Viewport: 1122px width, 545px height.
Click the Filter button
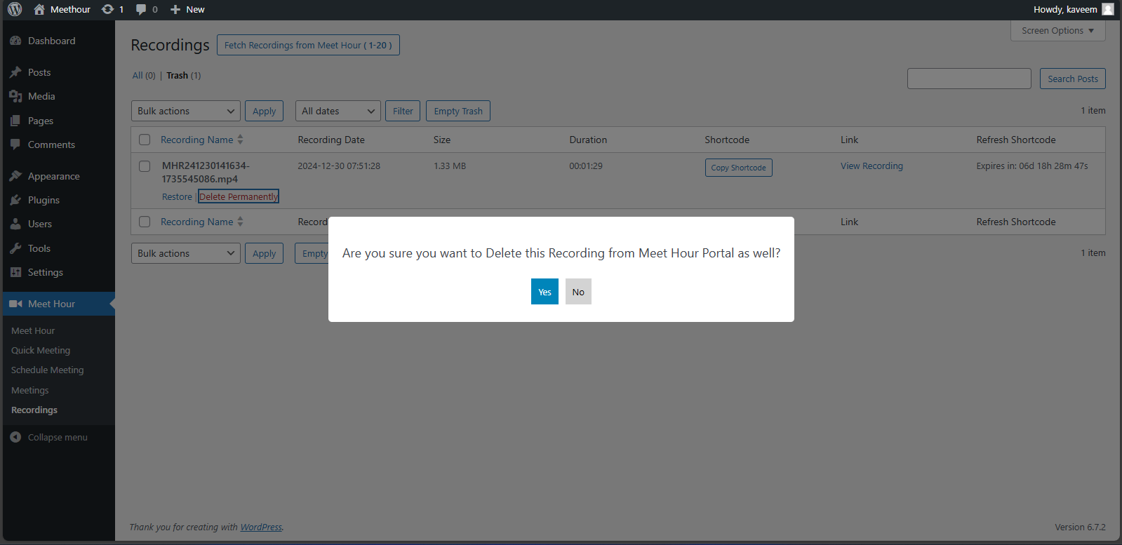[x=403, y=111]
